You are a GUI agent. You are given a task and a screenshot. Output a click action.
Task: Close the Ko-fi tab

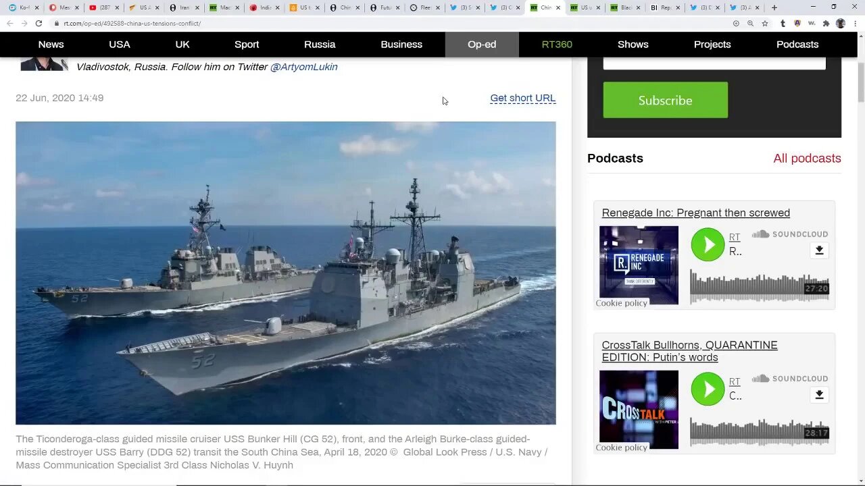coord(37,7)
